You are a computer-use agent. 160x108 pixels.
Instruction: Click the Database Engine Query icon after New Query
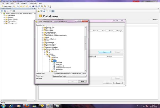[14, 6]
